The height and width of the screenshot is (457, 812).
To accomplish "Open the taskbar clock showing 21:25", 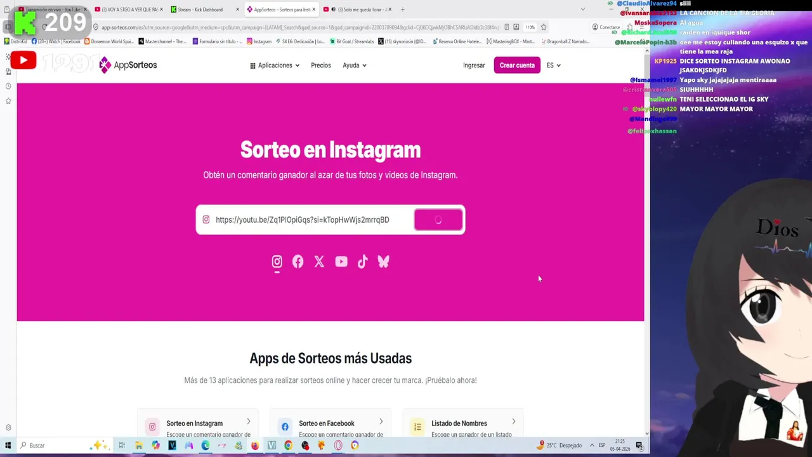I will (x=620, y=445).
